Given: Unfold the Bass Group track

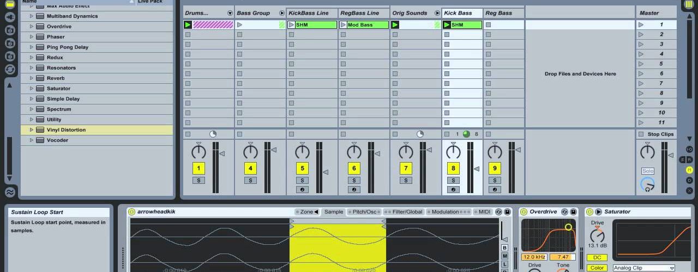Looking at the screenshot, I should pyautogui.click(x=282, y=13).
